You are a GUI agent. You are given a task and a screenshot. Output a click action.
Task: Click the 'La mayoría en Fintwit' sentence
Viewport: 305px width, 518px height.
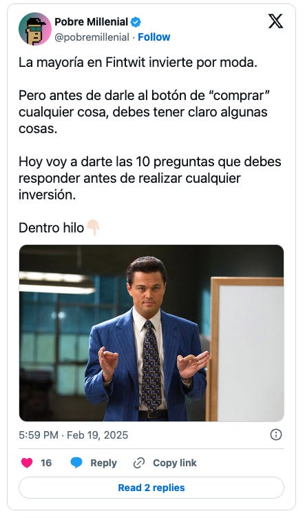pyautogui.click(x=138, y=62)
